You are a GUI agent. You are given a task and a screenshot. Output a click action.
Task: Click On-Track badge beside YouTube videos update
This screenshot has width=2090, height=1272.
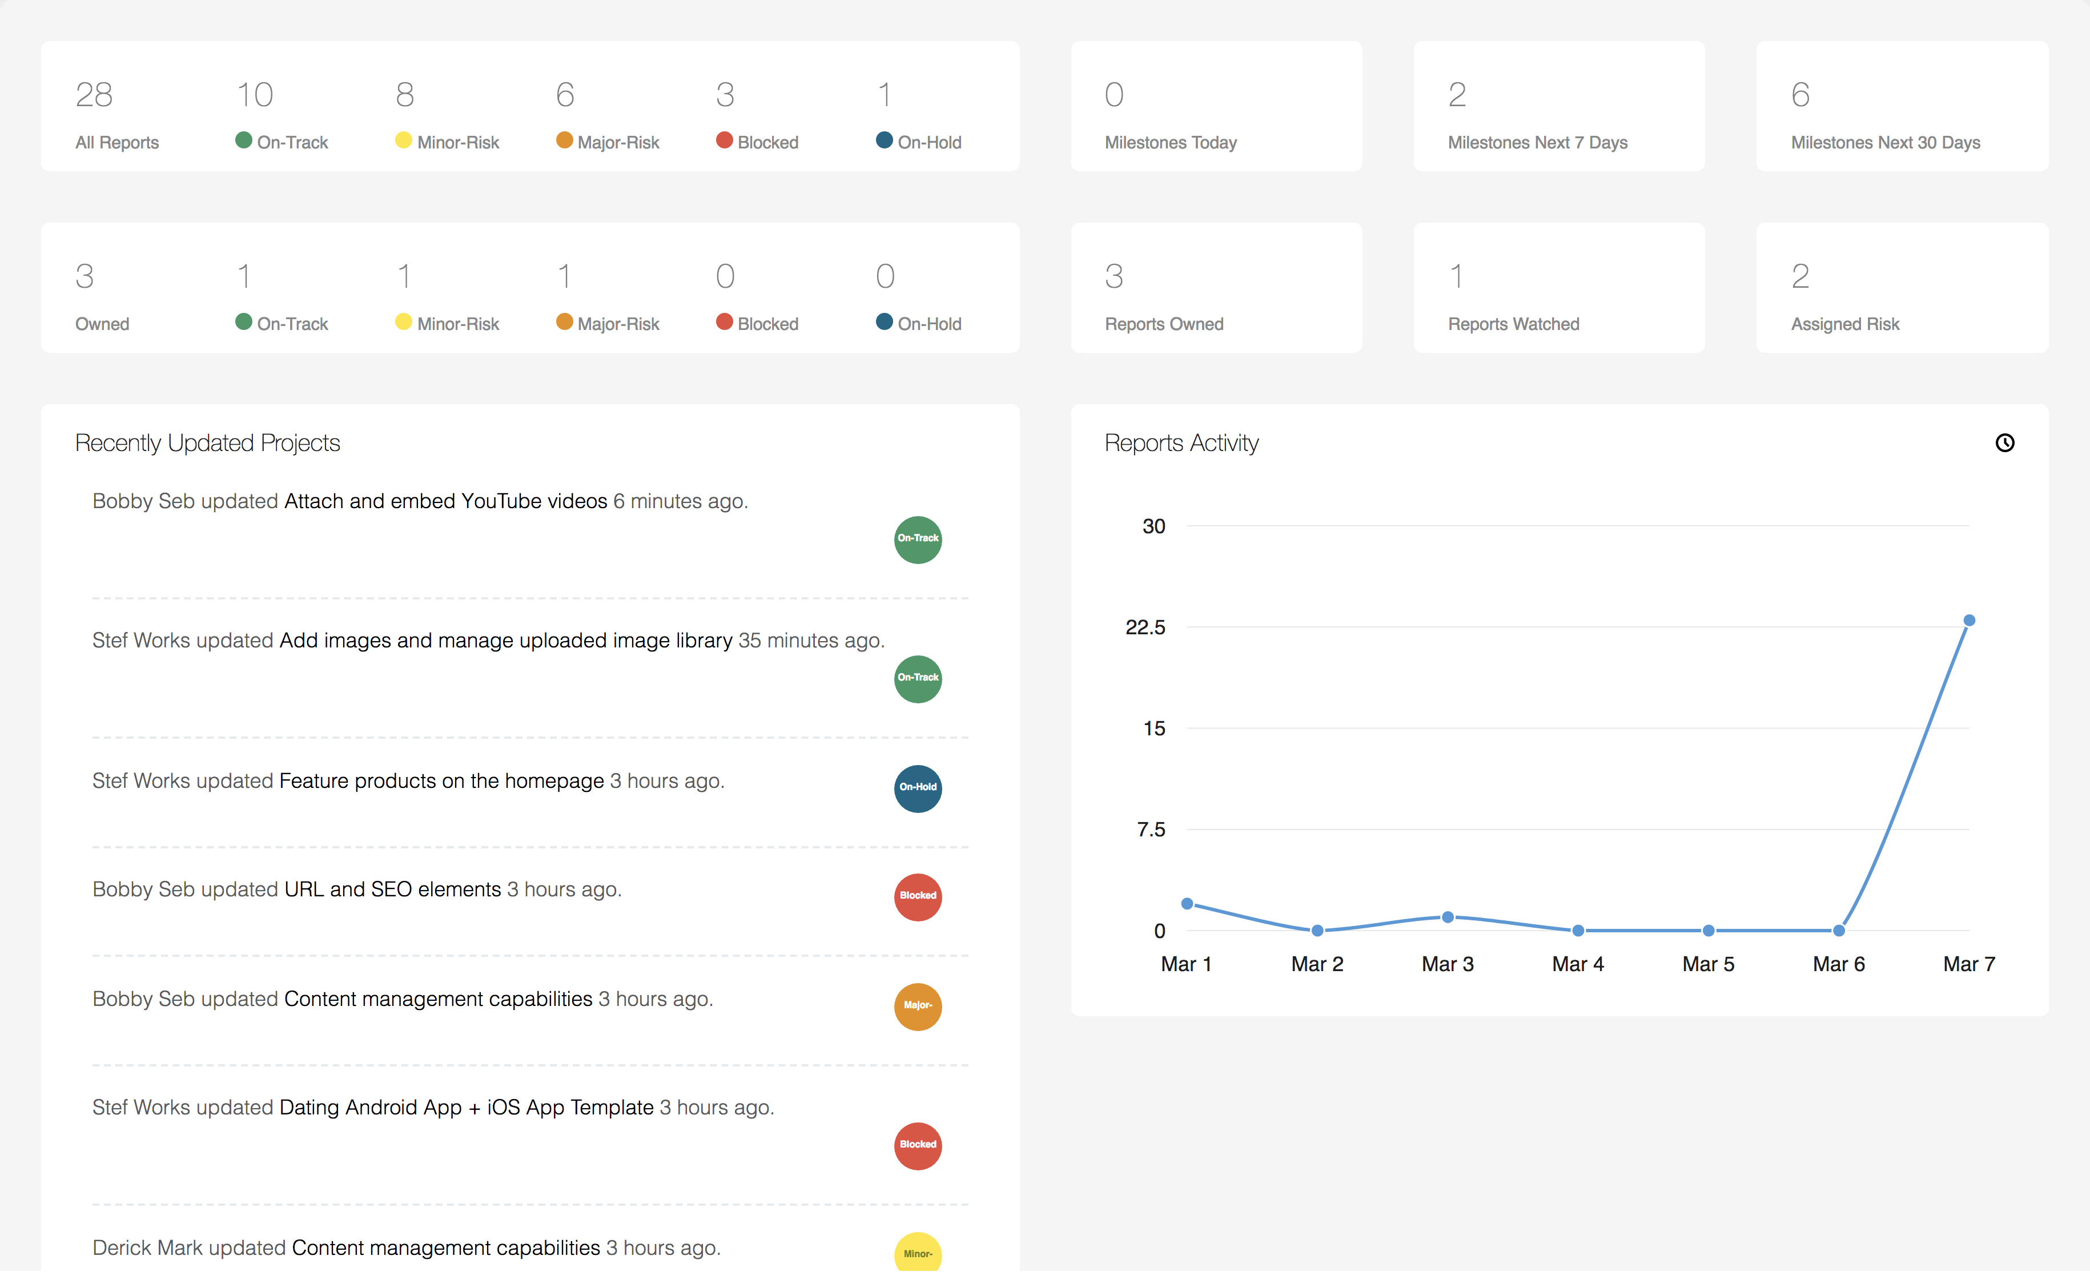click(918, 540)
